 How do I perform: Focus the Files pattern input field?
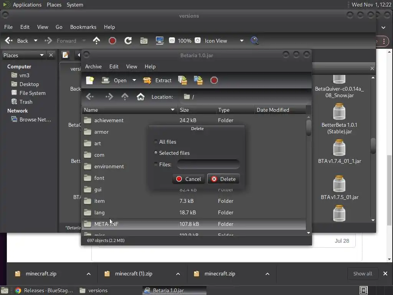(208, 164)
